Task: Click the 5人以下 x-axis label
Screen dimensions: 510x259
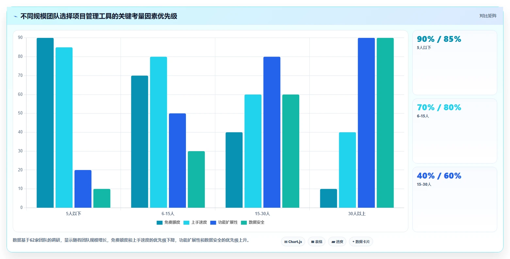Action: pyautogui.click(x=74, y=214)
